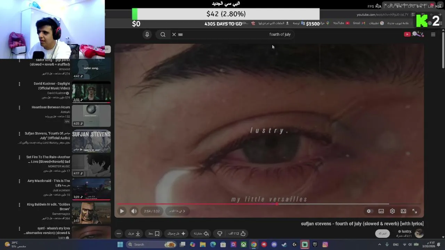The height and width of the screenshot is (250, 445).
Task: Click the share arrow button
Action: (201, 234)
